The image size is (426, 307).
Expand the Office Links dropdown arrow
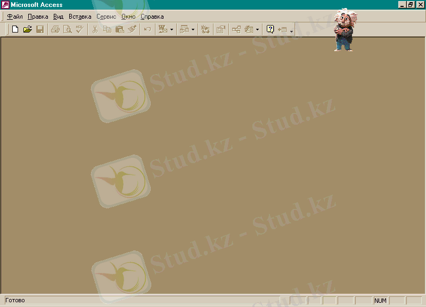171,29
